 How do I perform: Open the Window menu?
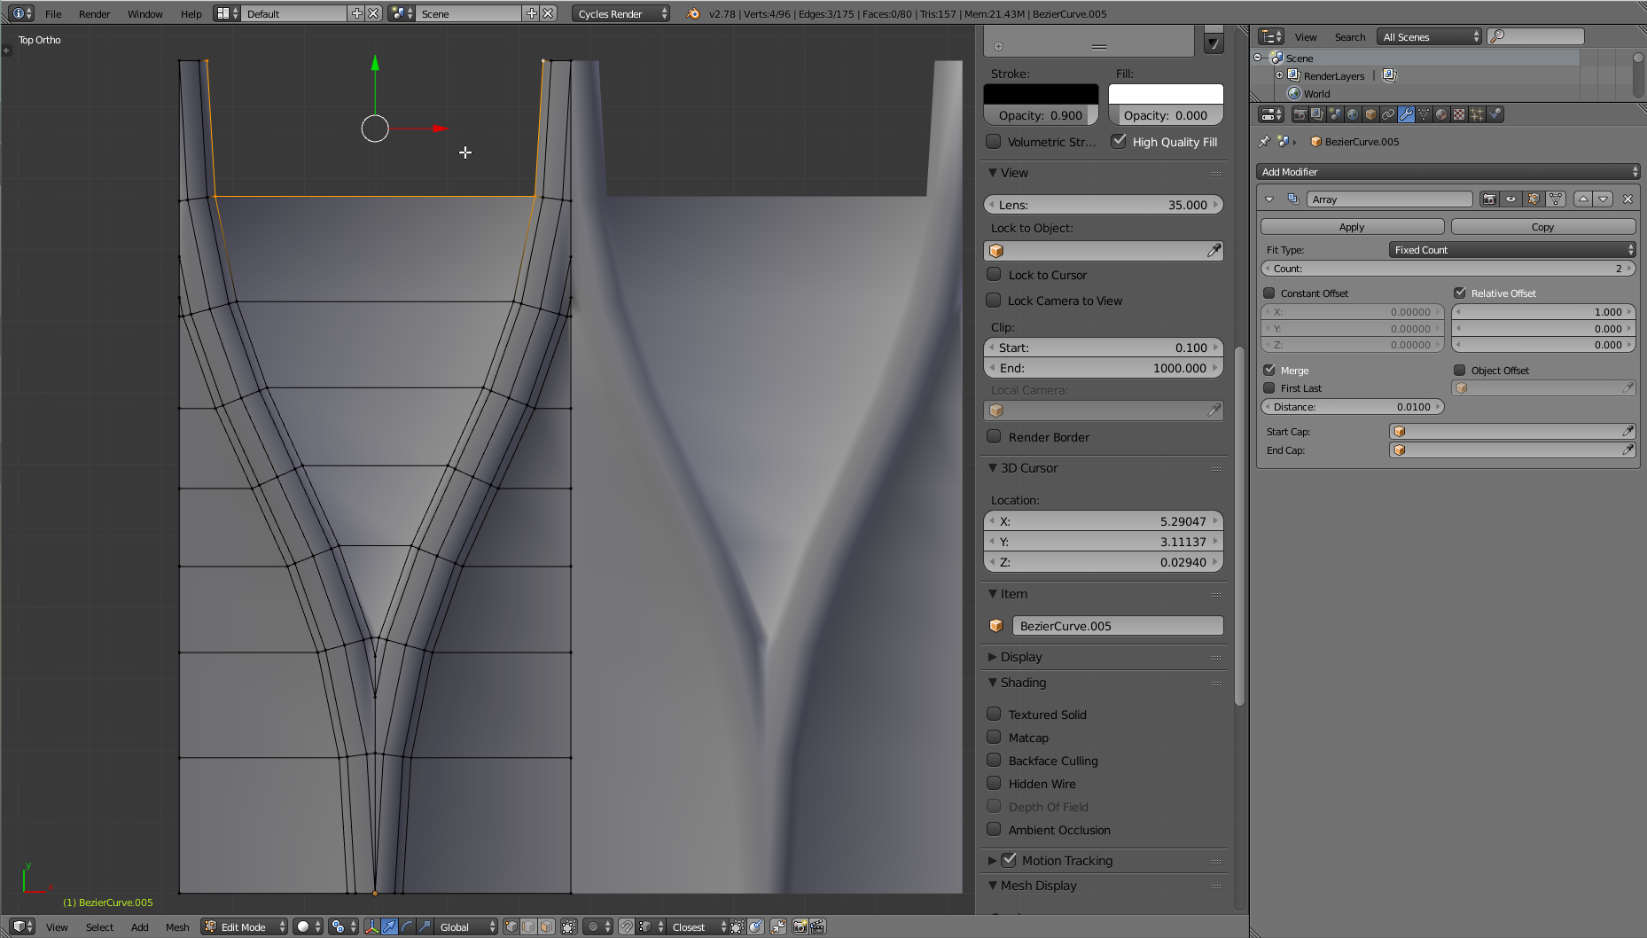pos(144,13)
